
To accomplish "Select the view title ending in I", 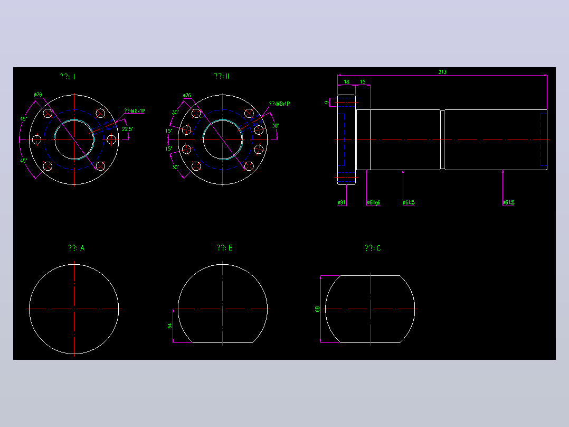I will coord(68,76).
